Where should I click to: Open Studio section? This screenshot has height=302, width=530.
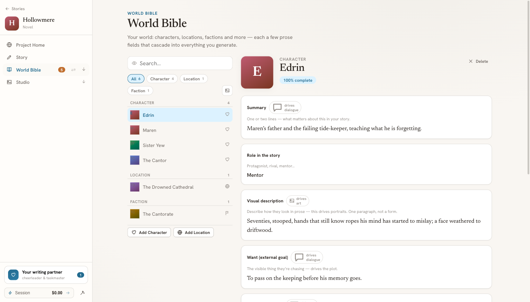coord(46,82)
